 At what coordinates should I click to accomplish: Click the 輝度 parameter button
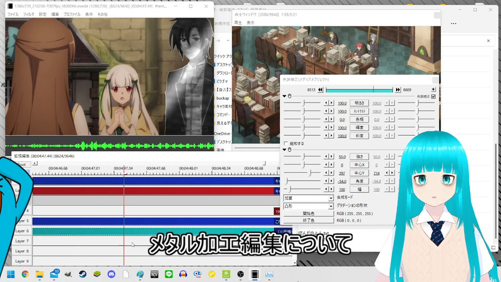pos(360,127)
